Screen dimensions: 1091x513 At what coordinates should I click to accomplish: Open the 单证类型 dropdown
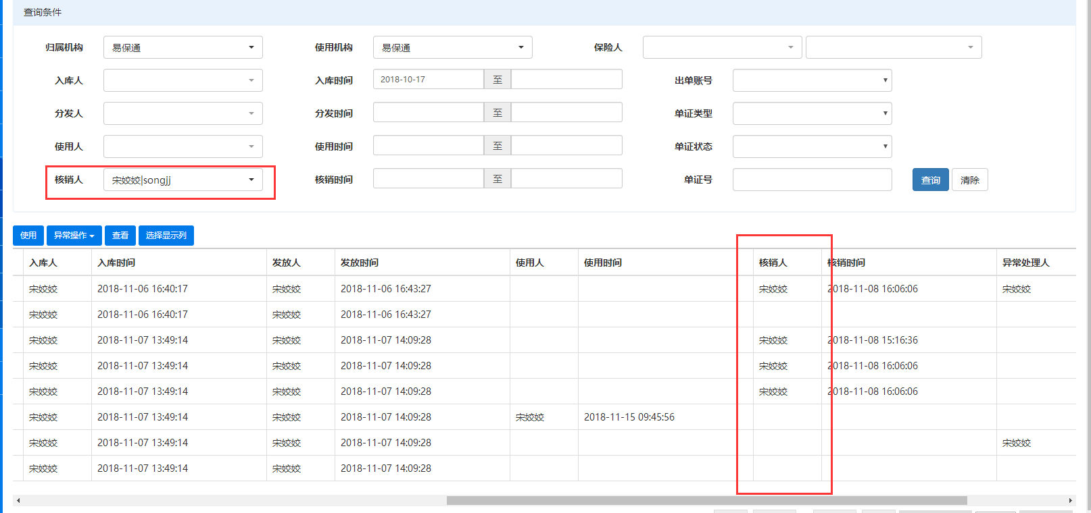click(x=812, y=113)
